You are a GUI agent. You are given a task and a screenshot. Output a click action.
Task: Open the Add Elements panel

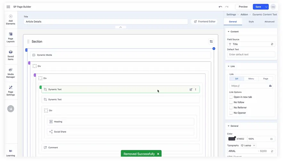coord(11,19)
